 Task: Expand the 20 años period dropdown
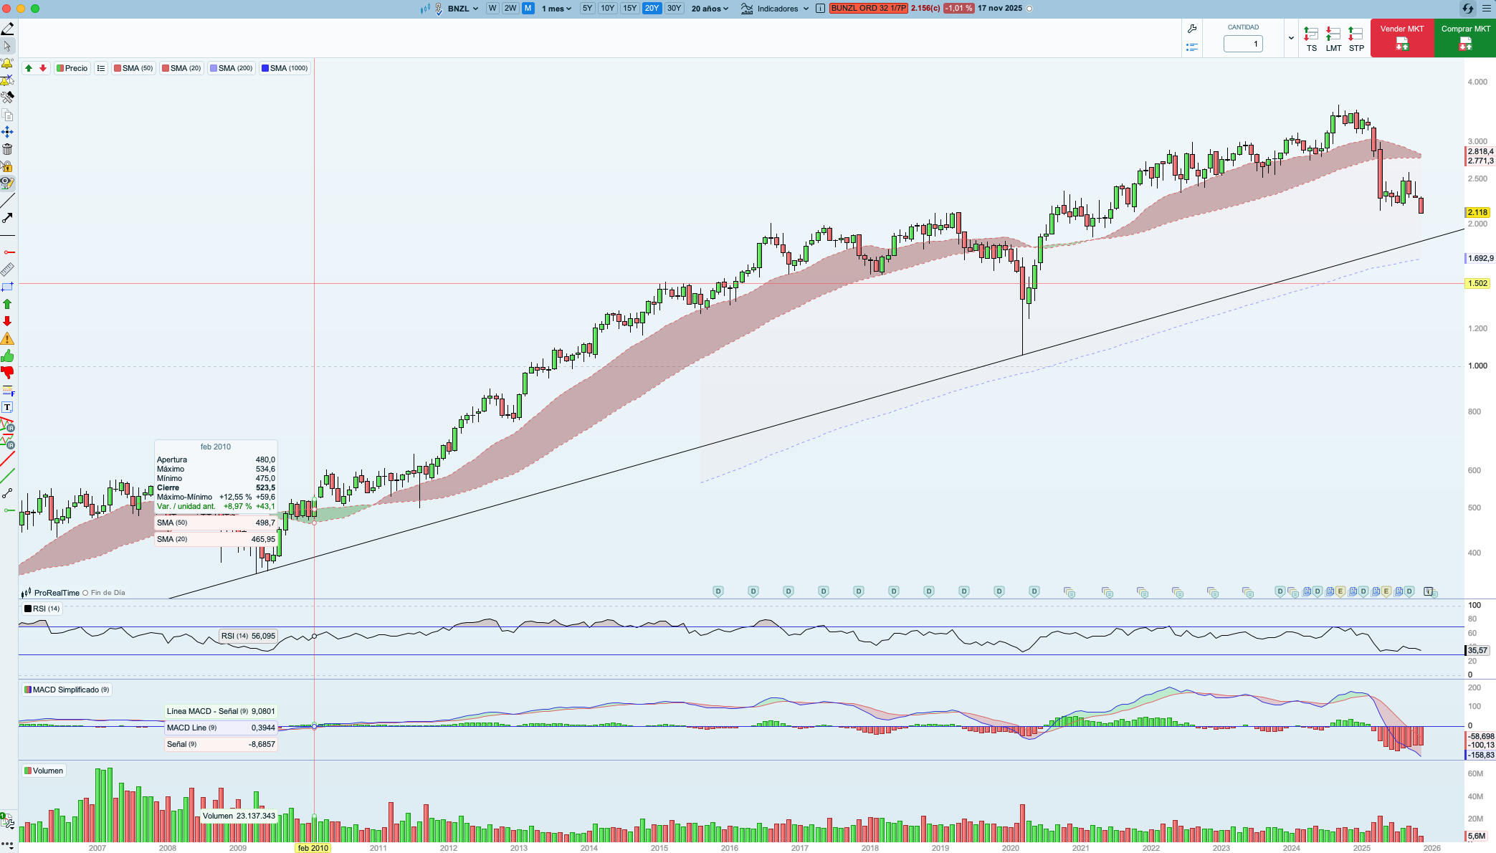pyautogui.click(x=710, y=9)
